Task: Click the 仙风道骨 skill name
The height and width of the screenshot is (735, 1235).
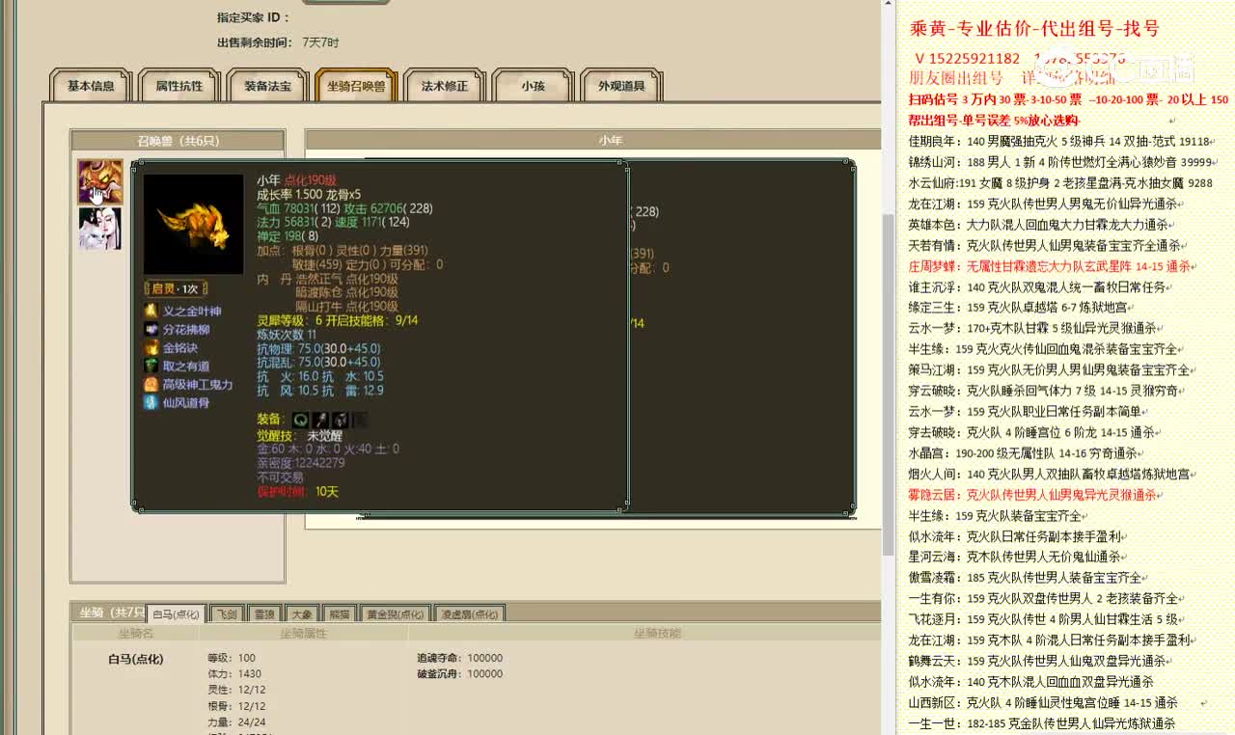Action: [x=186, y=402]
